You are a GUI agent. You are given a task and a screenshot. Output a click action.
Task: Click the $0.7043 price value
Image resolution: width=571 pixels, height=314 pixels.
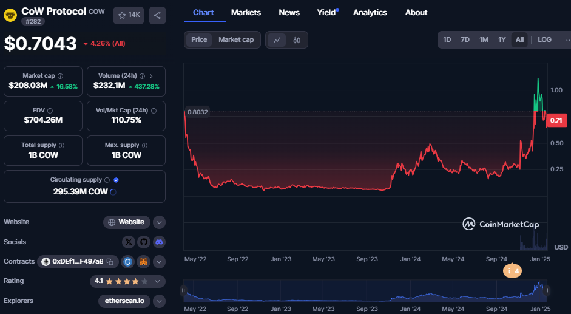[41, 43]
